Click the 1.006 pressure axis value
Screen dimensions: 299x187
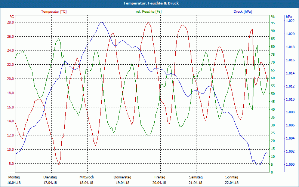[x=290, y=125]
